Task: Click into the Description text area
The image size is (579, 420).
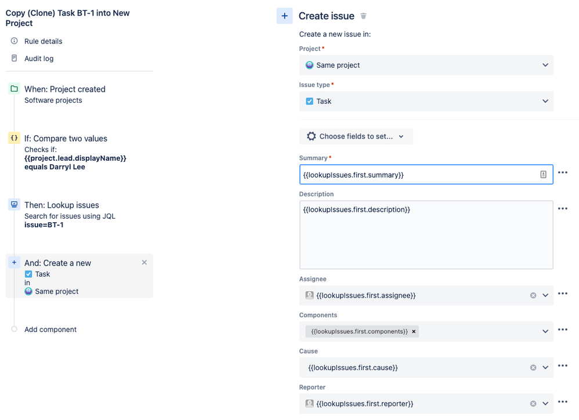Action: (x=426, y=238)
